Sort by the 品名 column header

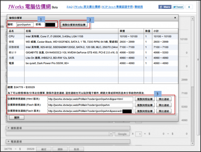click(x=16, y=31)
